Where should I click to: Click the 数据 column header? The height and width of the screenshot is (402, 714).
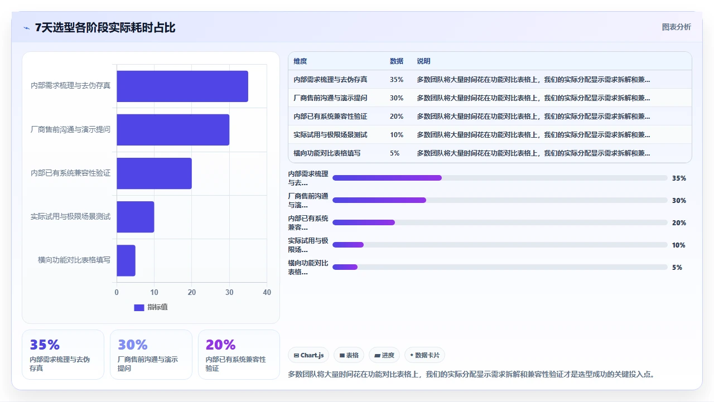coord(397,61)
